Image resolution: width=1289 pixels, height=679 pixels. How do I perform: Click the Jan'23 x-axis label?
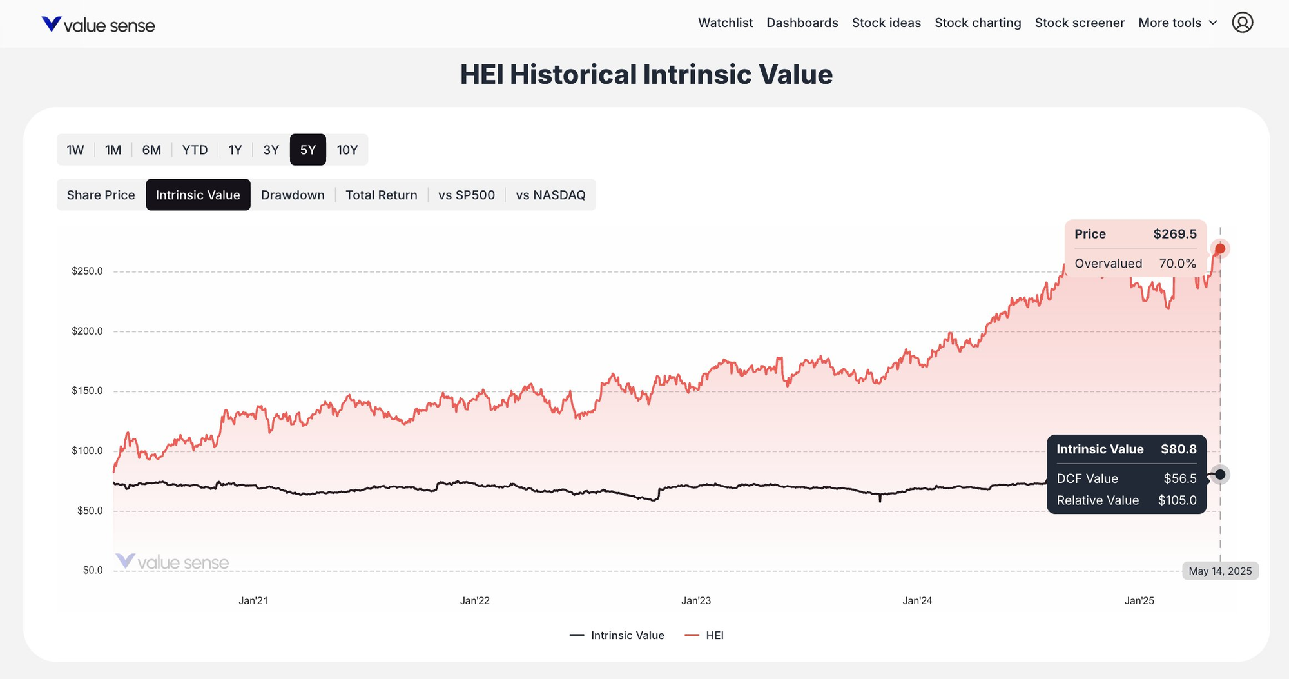(x=696, y=600)
